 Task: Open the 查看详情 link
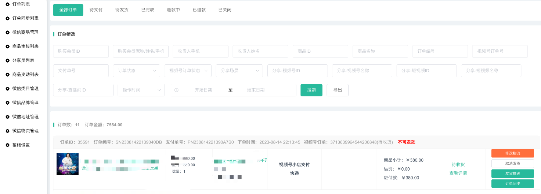(458, 173)
